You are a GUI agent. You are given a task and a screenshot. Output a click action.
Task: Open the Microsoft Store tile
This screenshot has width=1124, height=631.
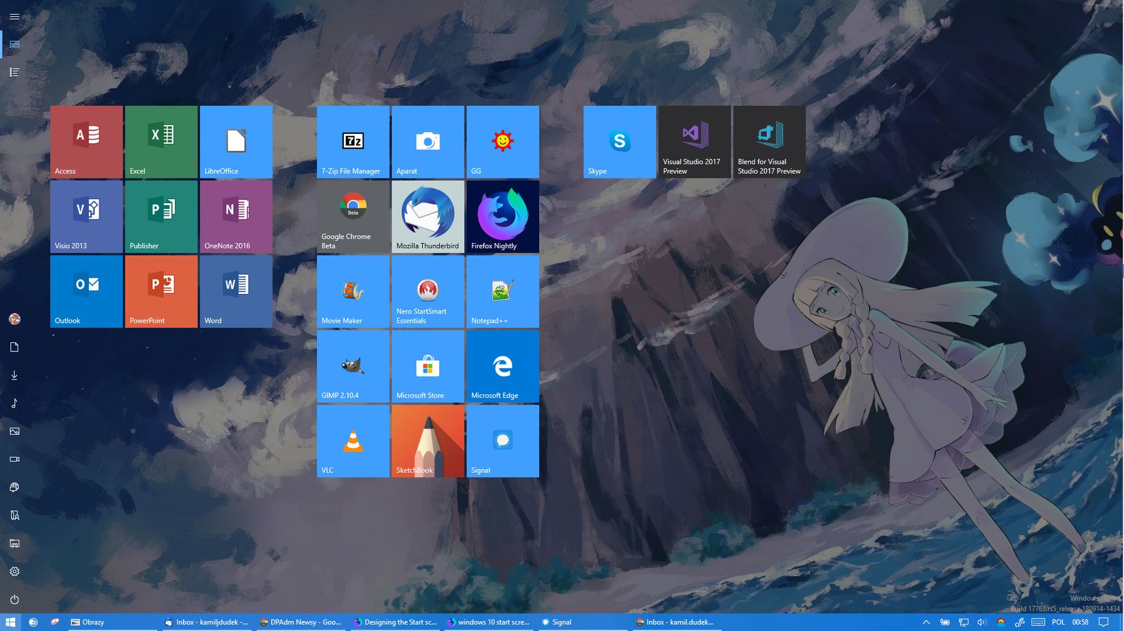click(x=428, y=366)
